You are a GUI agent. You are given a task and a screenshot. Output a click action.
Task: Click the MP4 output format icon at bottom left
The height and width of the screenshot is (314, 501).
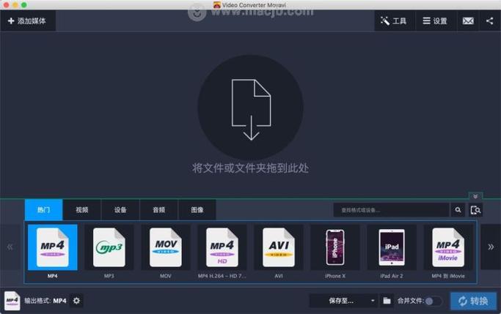12,301
